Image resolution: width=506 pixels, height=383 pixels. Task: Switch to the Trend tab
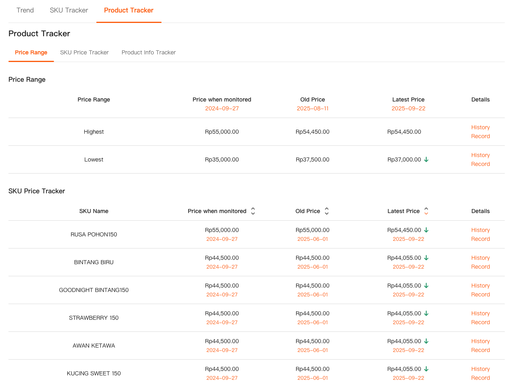pos(25,10)
